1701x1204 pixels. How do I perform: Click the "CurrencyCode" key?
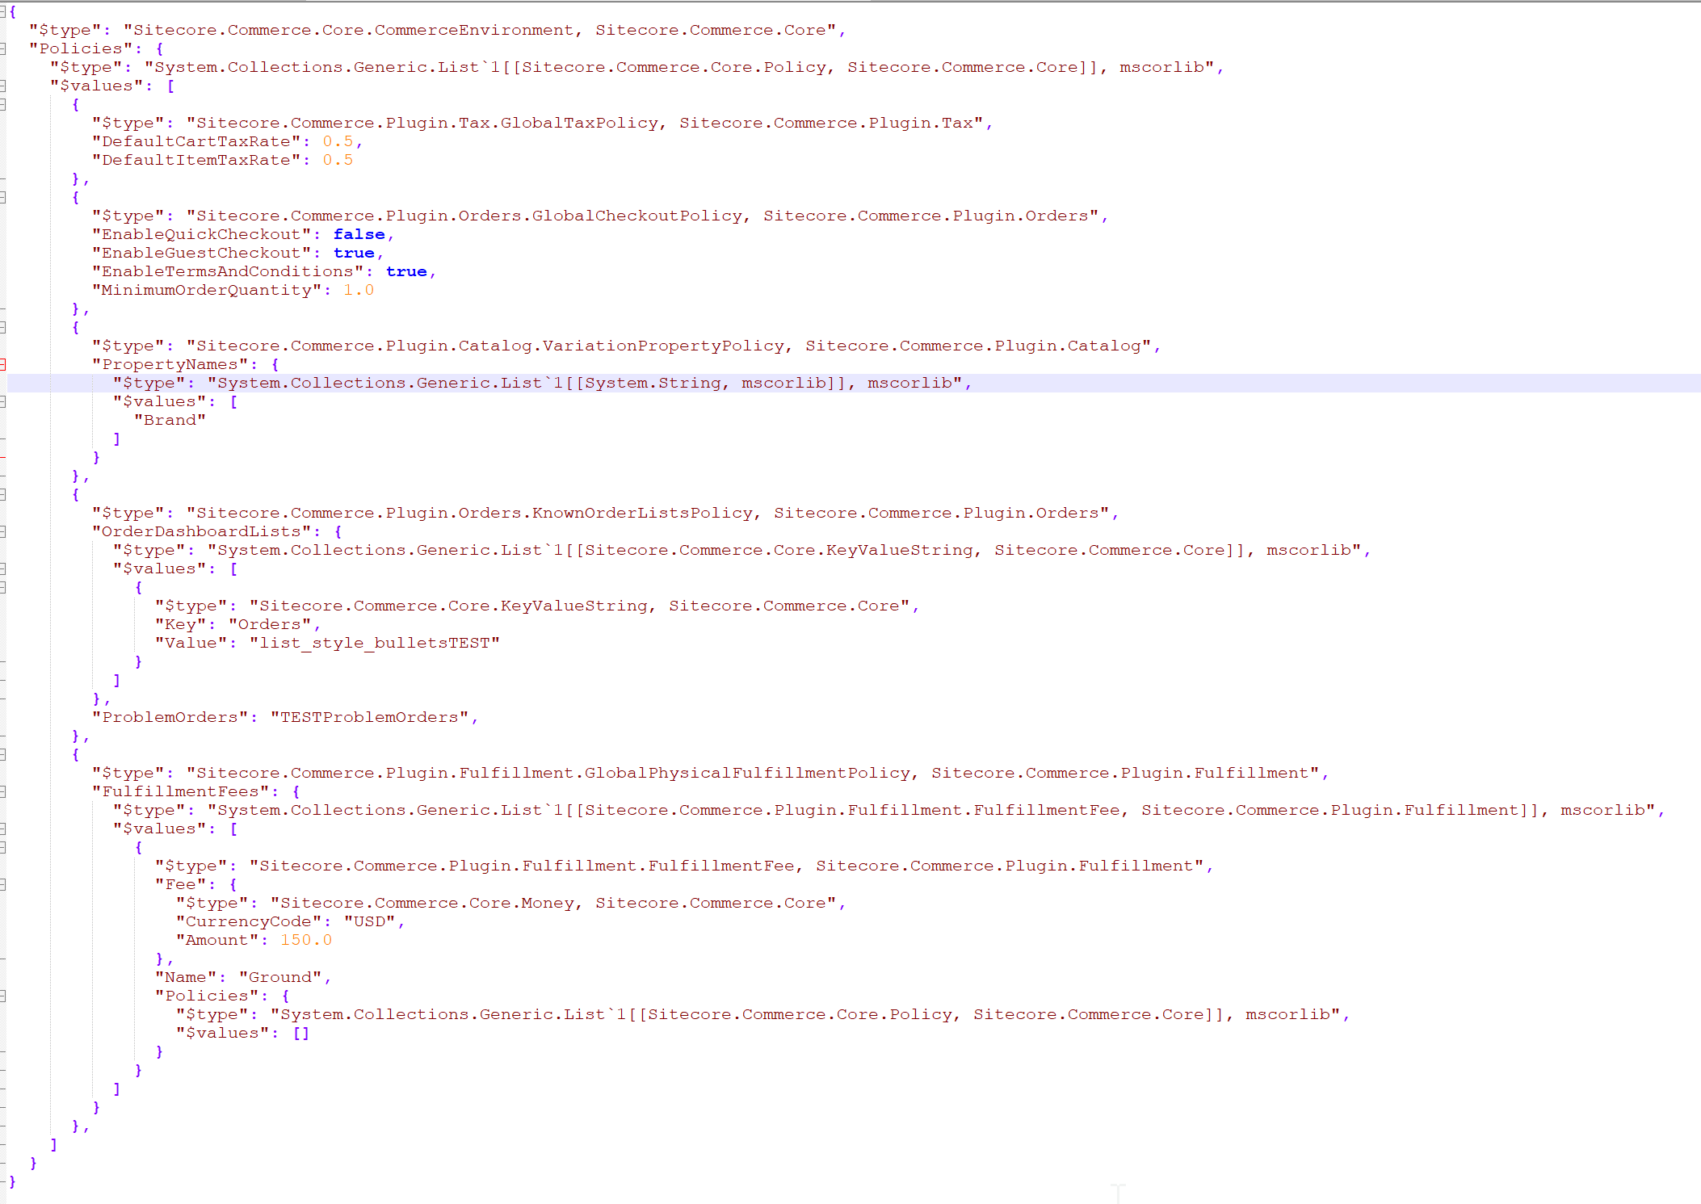(x=249, y=921)
